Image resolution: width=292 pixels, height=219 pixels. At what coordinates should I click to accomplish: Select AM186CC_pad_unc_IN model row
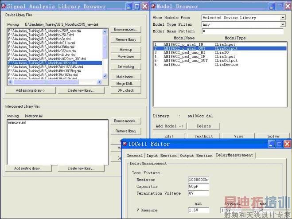tap(220, 56)
